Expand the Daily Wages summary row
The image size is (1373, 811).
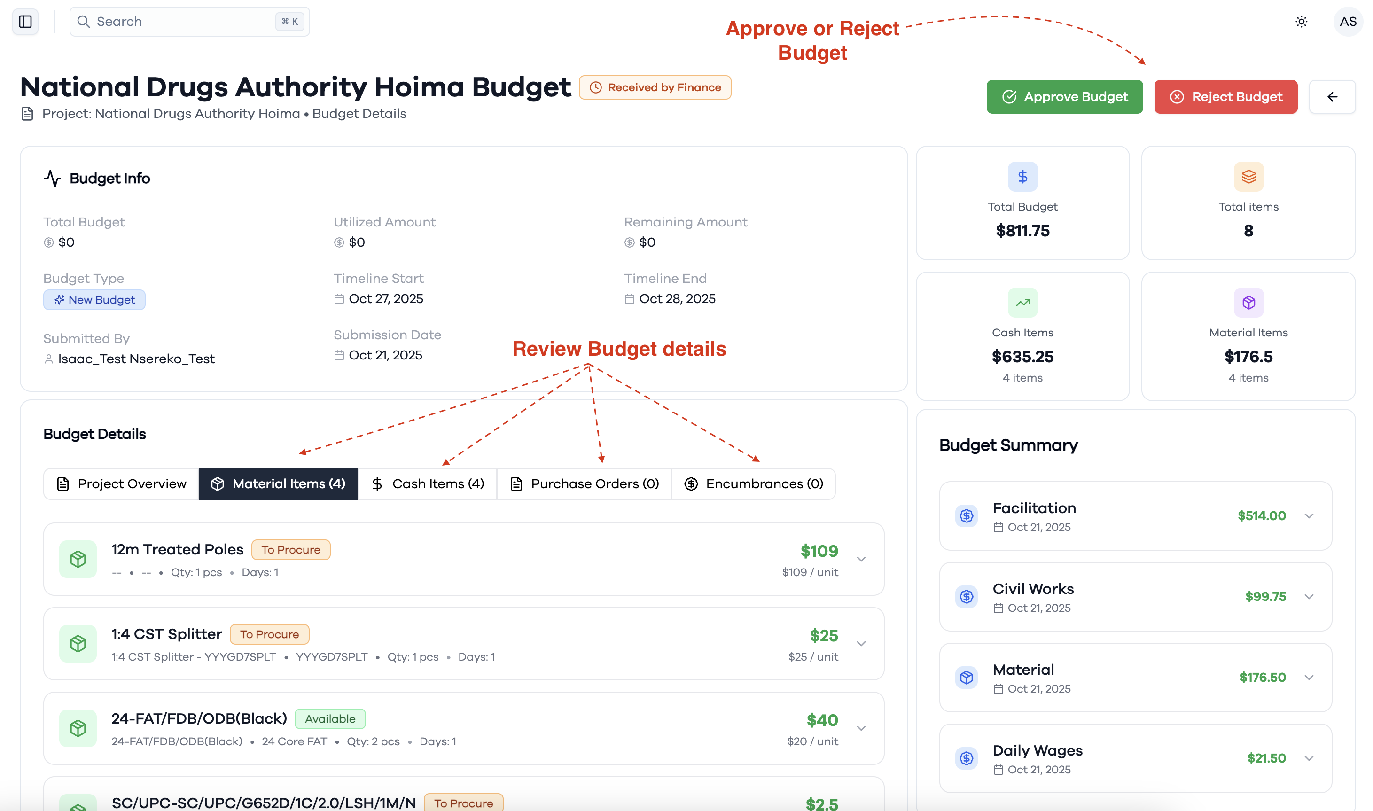coord(1309,758)
